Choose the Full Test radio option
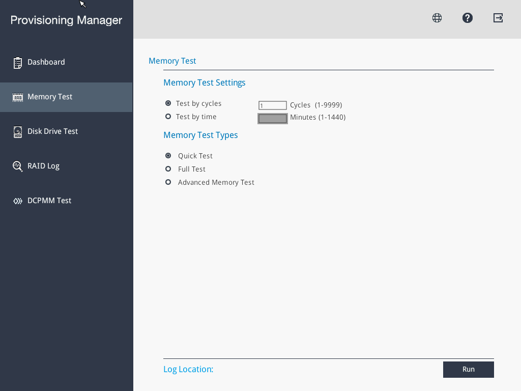Image resolution: width=521 pixels, height=391 pixels. (168, 169)
